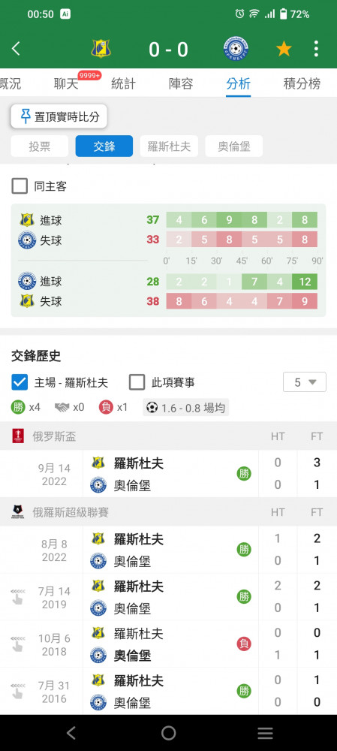The width and height of the screenshot is (337, 751).
Task: Check the 同主客 checkbox
Action: (20, 185)
